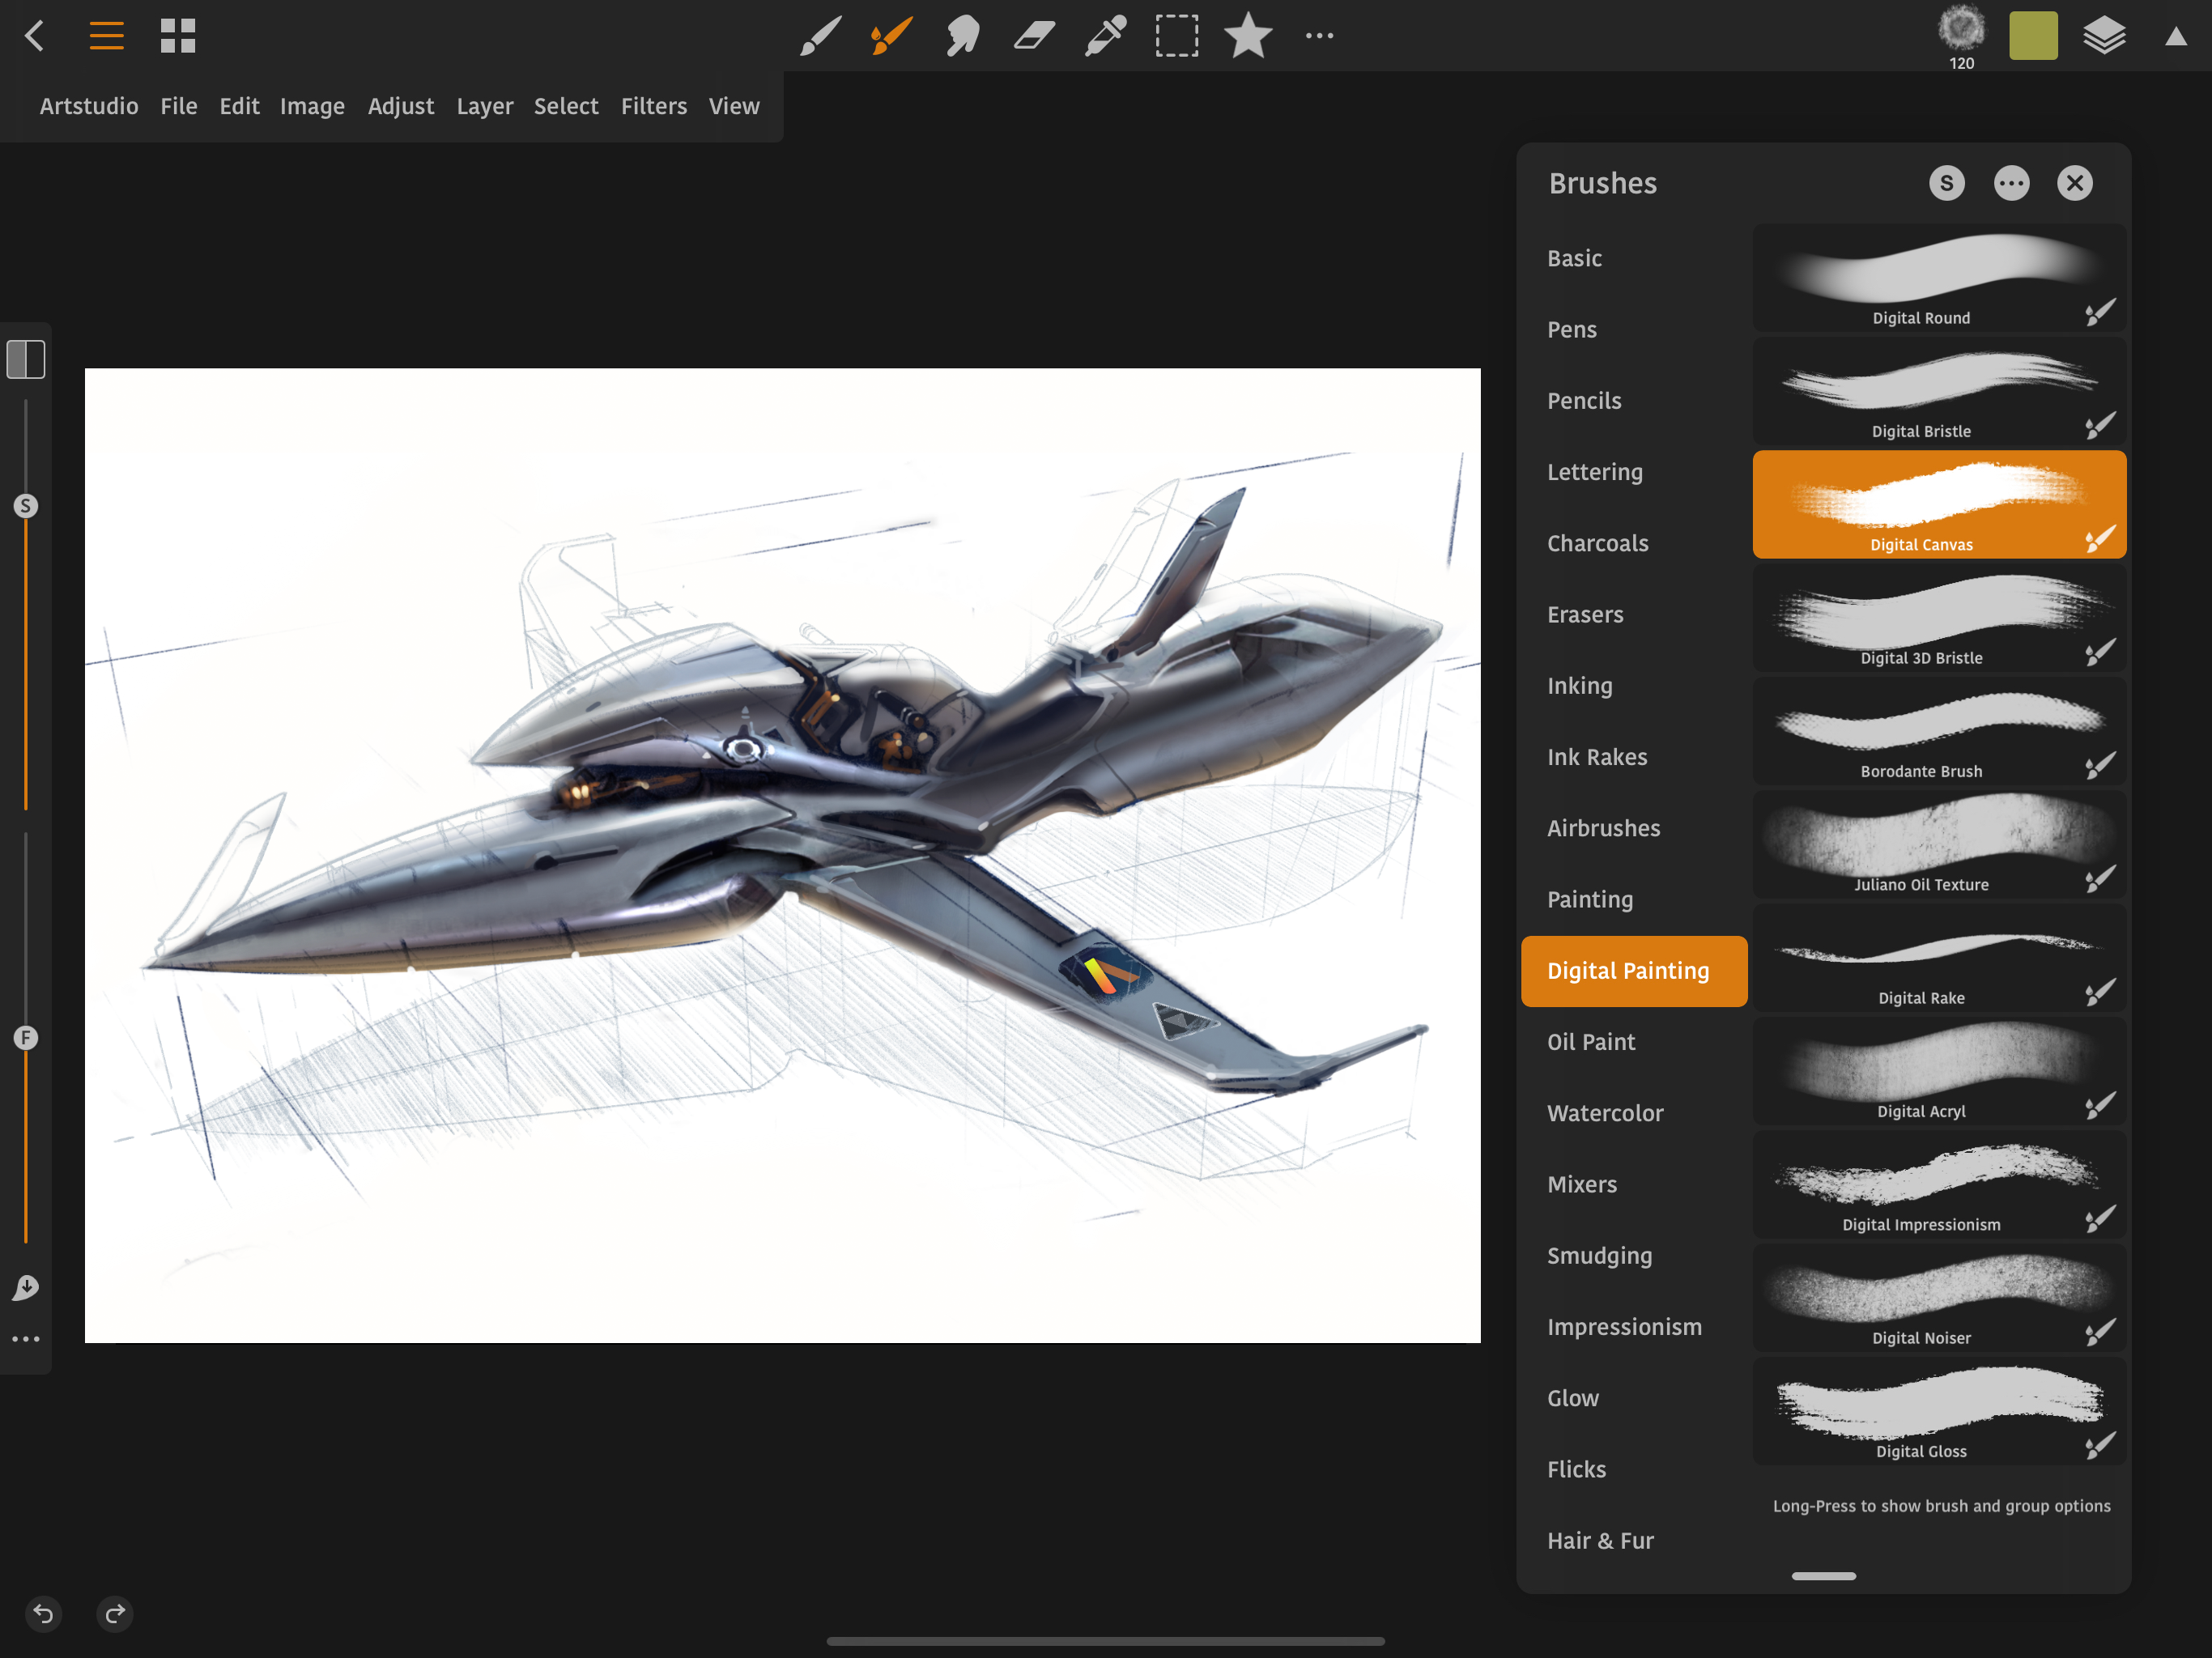Open the Layers panel icon
This screenshot has width=2212, height=1658.
[2104, 37]
